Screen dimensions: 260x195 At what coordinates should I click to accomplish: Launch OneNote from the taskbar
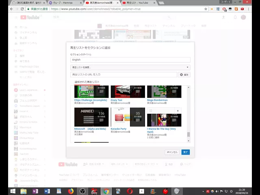pos(35,191)
